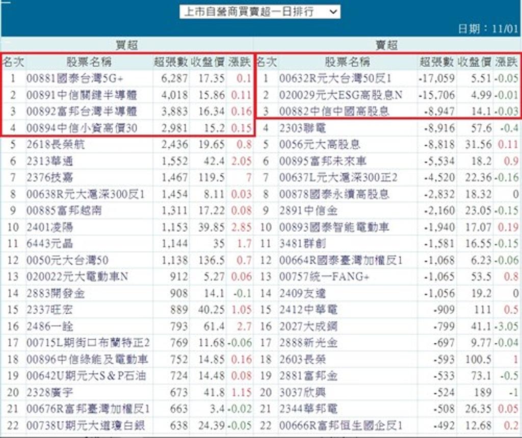The image size is (522, 438).
Task: Click the 收盤價 header in sell table
Action: [475, 62]
